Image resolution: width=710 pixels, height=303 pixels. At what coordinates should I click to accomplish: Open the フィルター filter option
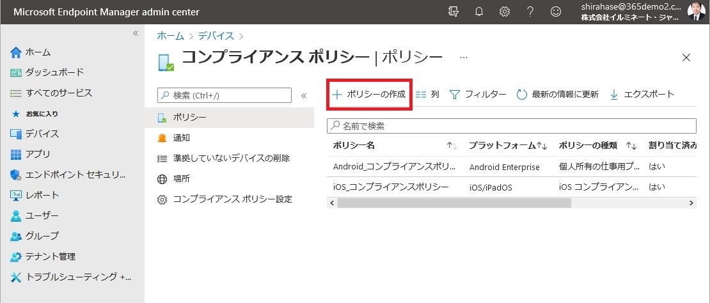pos(478,95)
